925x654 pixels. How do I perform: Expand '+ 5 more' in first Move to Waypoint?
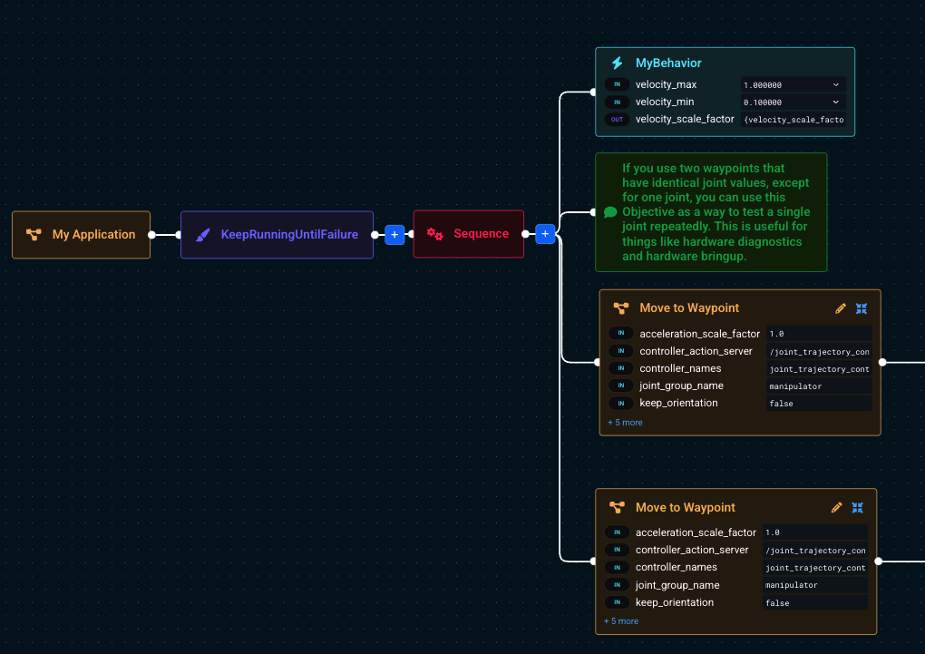[x=625, y=423]
